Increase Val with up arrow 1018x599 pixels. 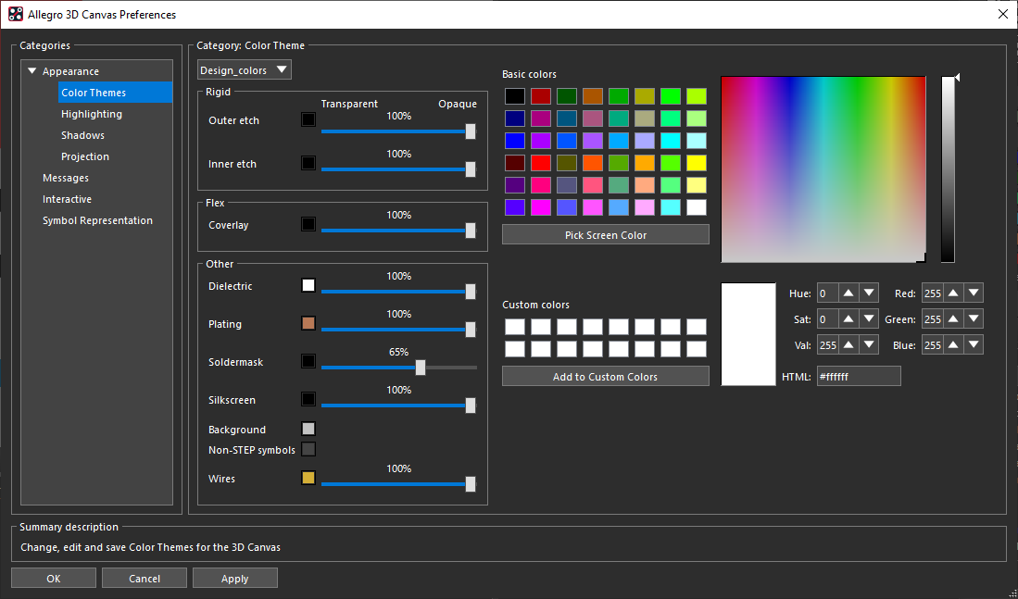tap(848, 345)
